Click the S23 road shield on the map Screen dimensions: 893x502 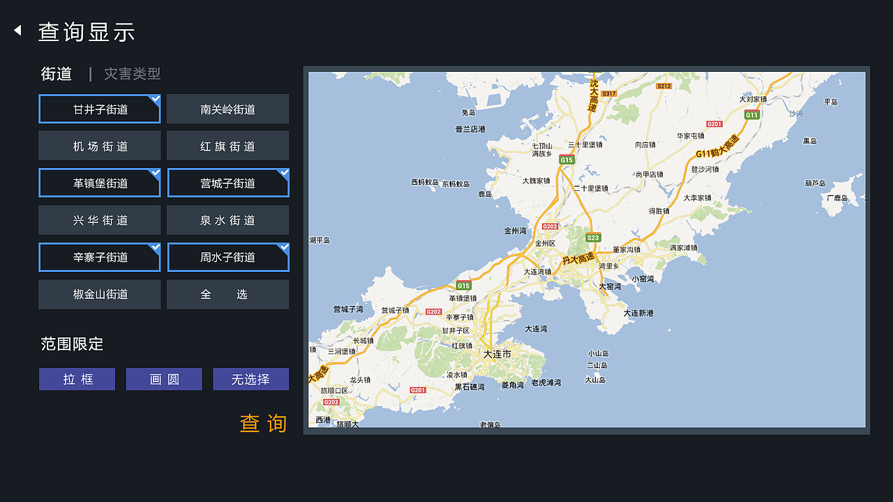click(x=593, y=238)
